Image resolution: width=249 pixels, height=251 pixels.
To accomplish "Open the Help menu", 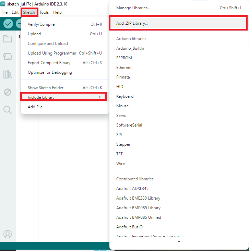I will point(57,12).
